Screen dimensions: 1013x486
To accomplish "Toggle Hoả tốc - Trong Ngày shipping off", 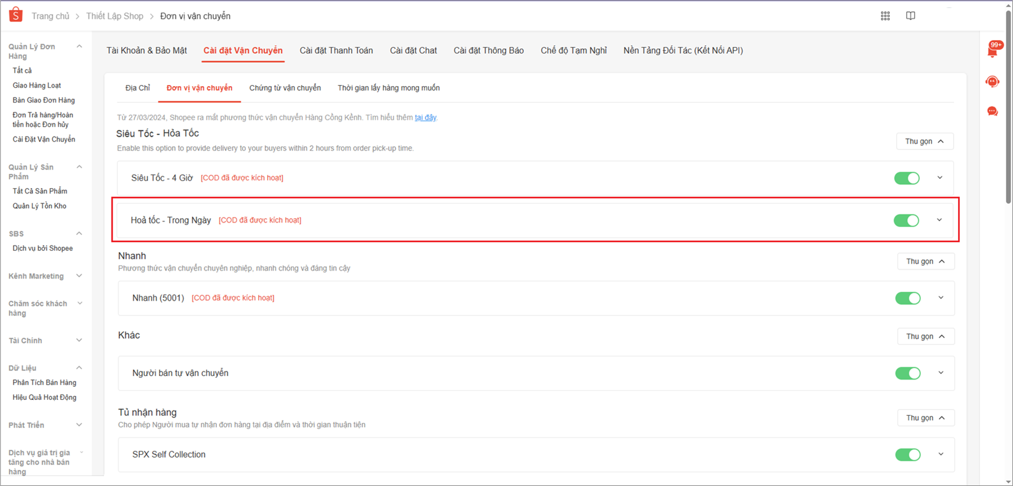I will (x=906, y=220).
